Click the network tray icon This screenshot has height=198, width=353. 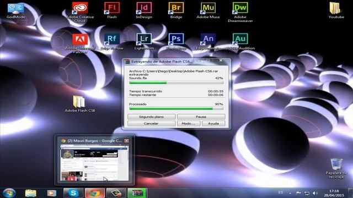307,193
